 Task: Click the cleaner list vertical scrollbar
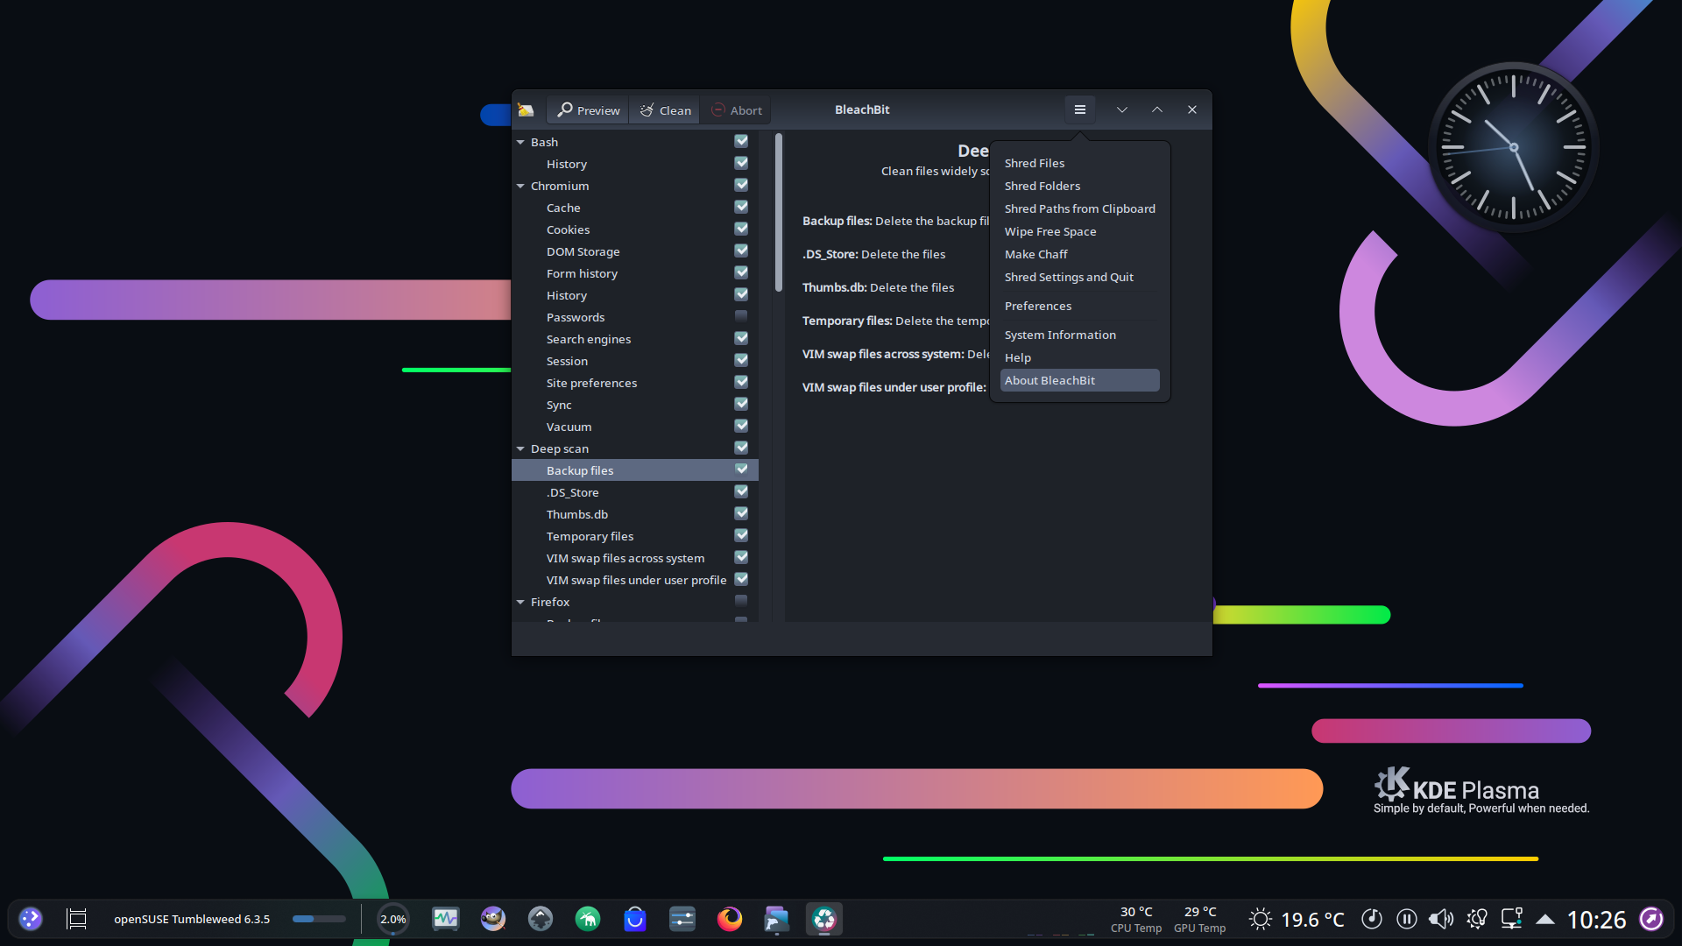[779, 213]
